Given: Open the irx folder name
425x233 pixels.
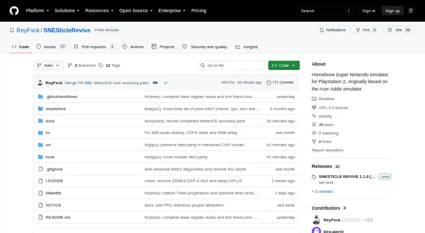Looking at the screenshot, I should click(48, 133).
